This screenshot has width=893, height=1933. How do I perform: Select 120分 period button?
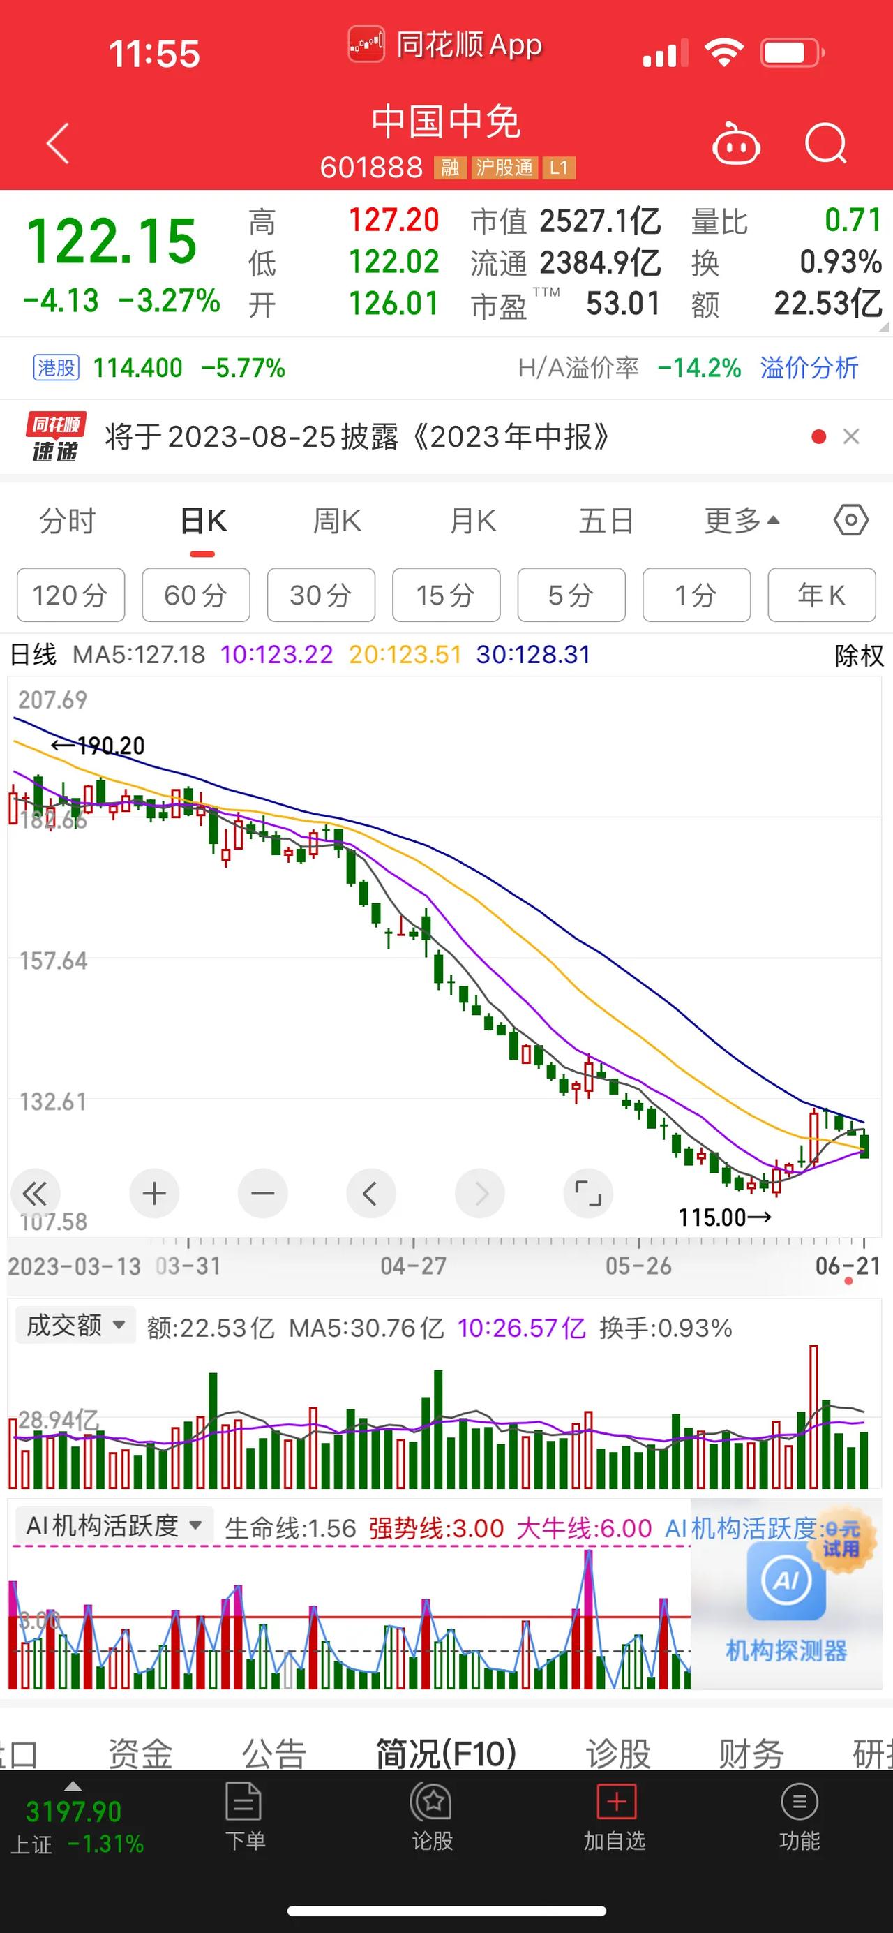(70, 595)
